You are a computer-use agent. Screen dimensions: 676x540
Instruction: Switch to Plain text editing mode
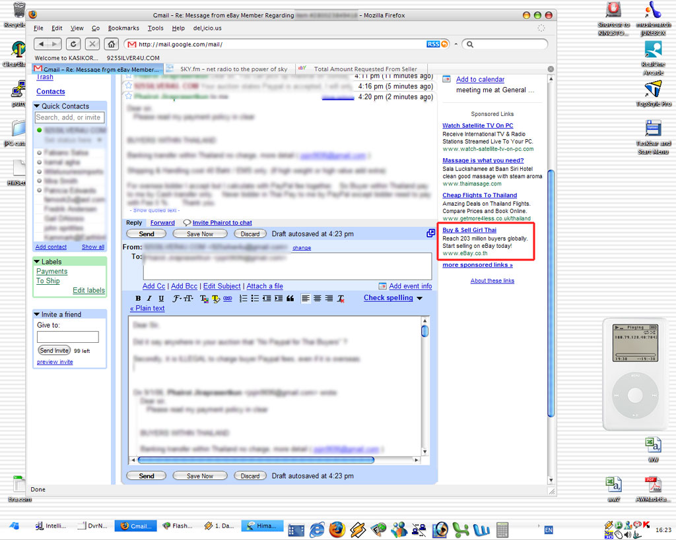147,309
